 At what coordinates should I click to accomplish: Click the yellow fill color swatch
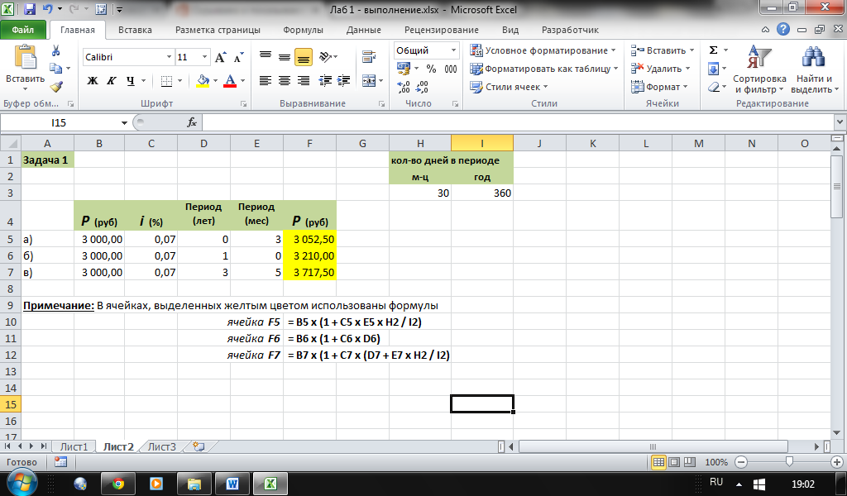(203, 81)
